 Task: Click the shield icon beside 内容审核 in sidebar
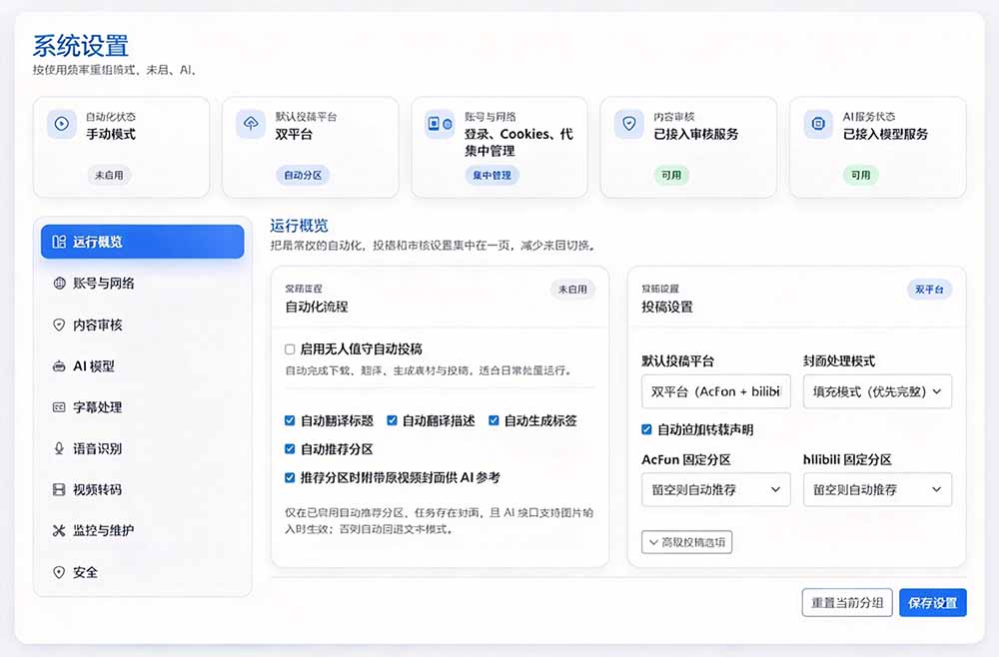click(x=59, y=325)
